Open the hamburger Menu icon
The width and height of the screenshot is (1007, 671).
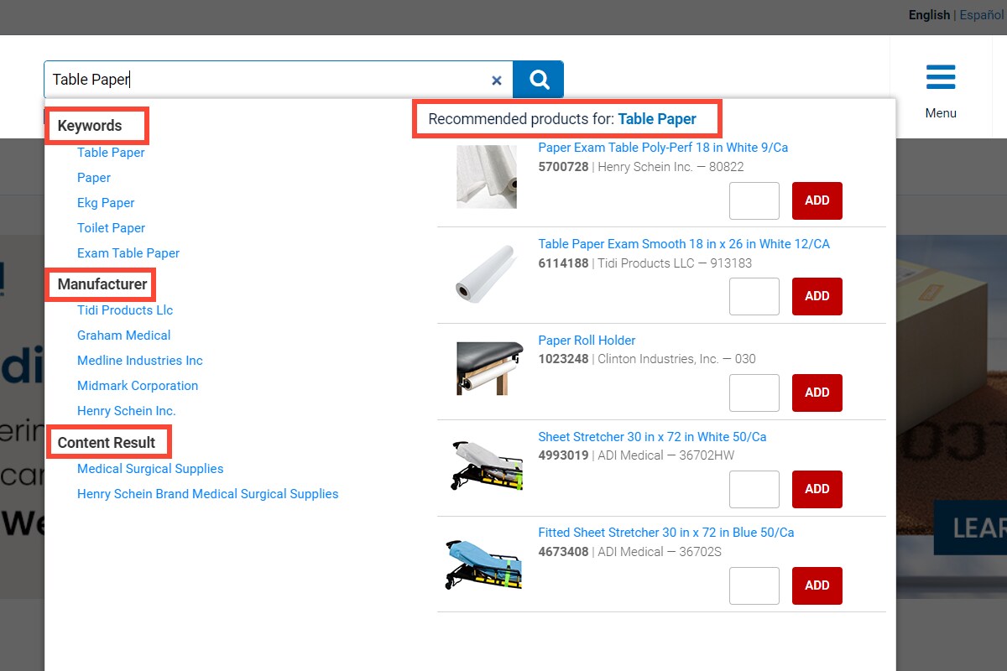point(940,77)
